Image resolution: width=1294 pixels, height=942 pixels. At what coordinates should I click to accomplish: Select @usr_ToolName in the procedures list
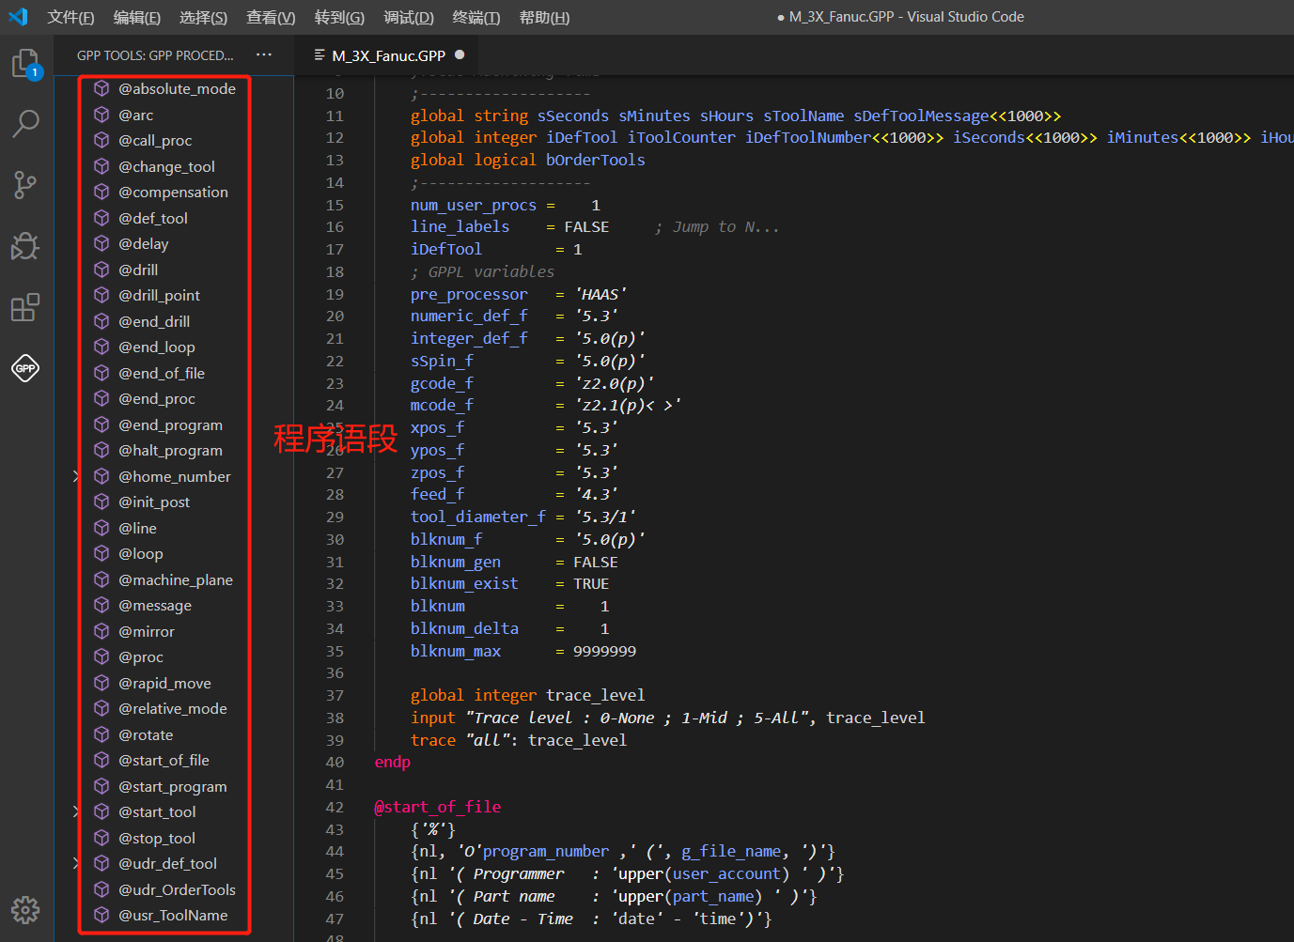pyautogui.click(x=173, y=915)
